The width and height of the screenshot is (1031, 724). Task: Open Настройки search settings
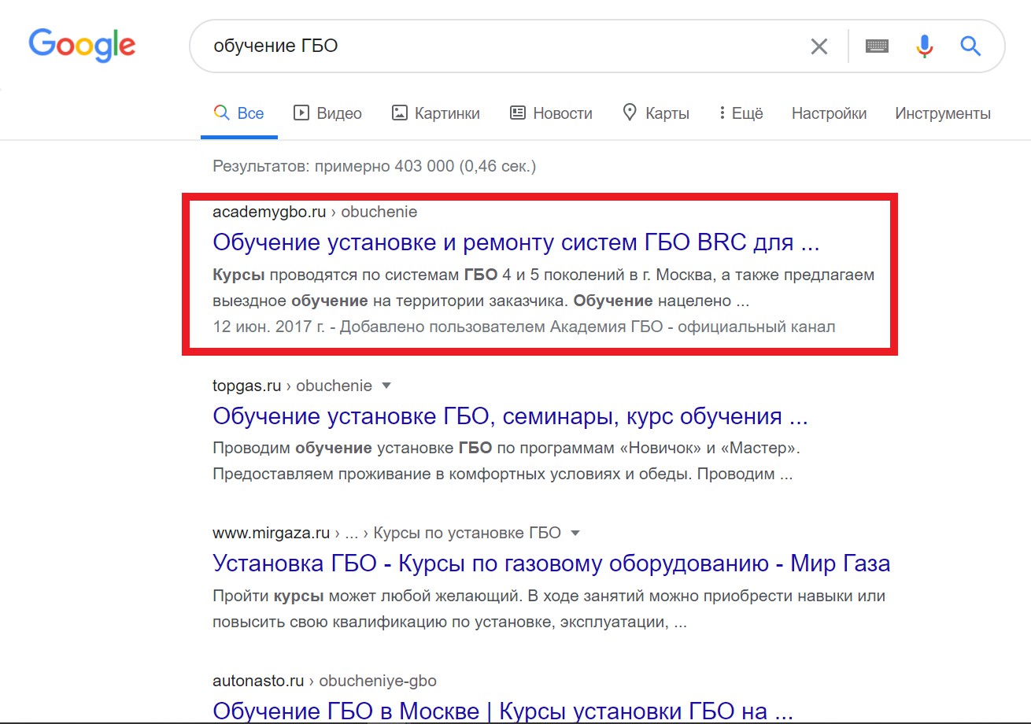829,113
